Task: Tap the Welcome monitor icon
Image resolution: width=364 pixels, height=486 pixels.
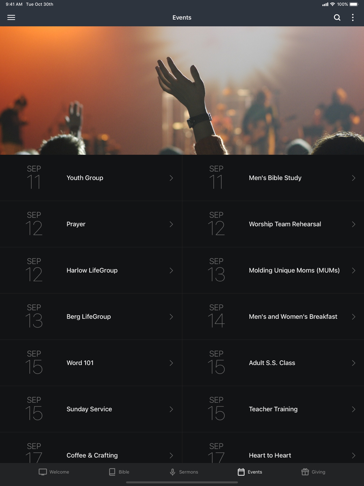Action: click(43, 472)
